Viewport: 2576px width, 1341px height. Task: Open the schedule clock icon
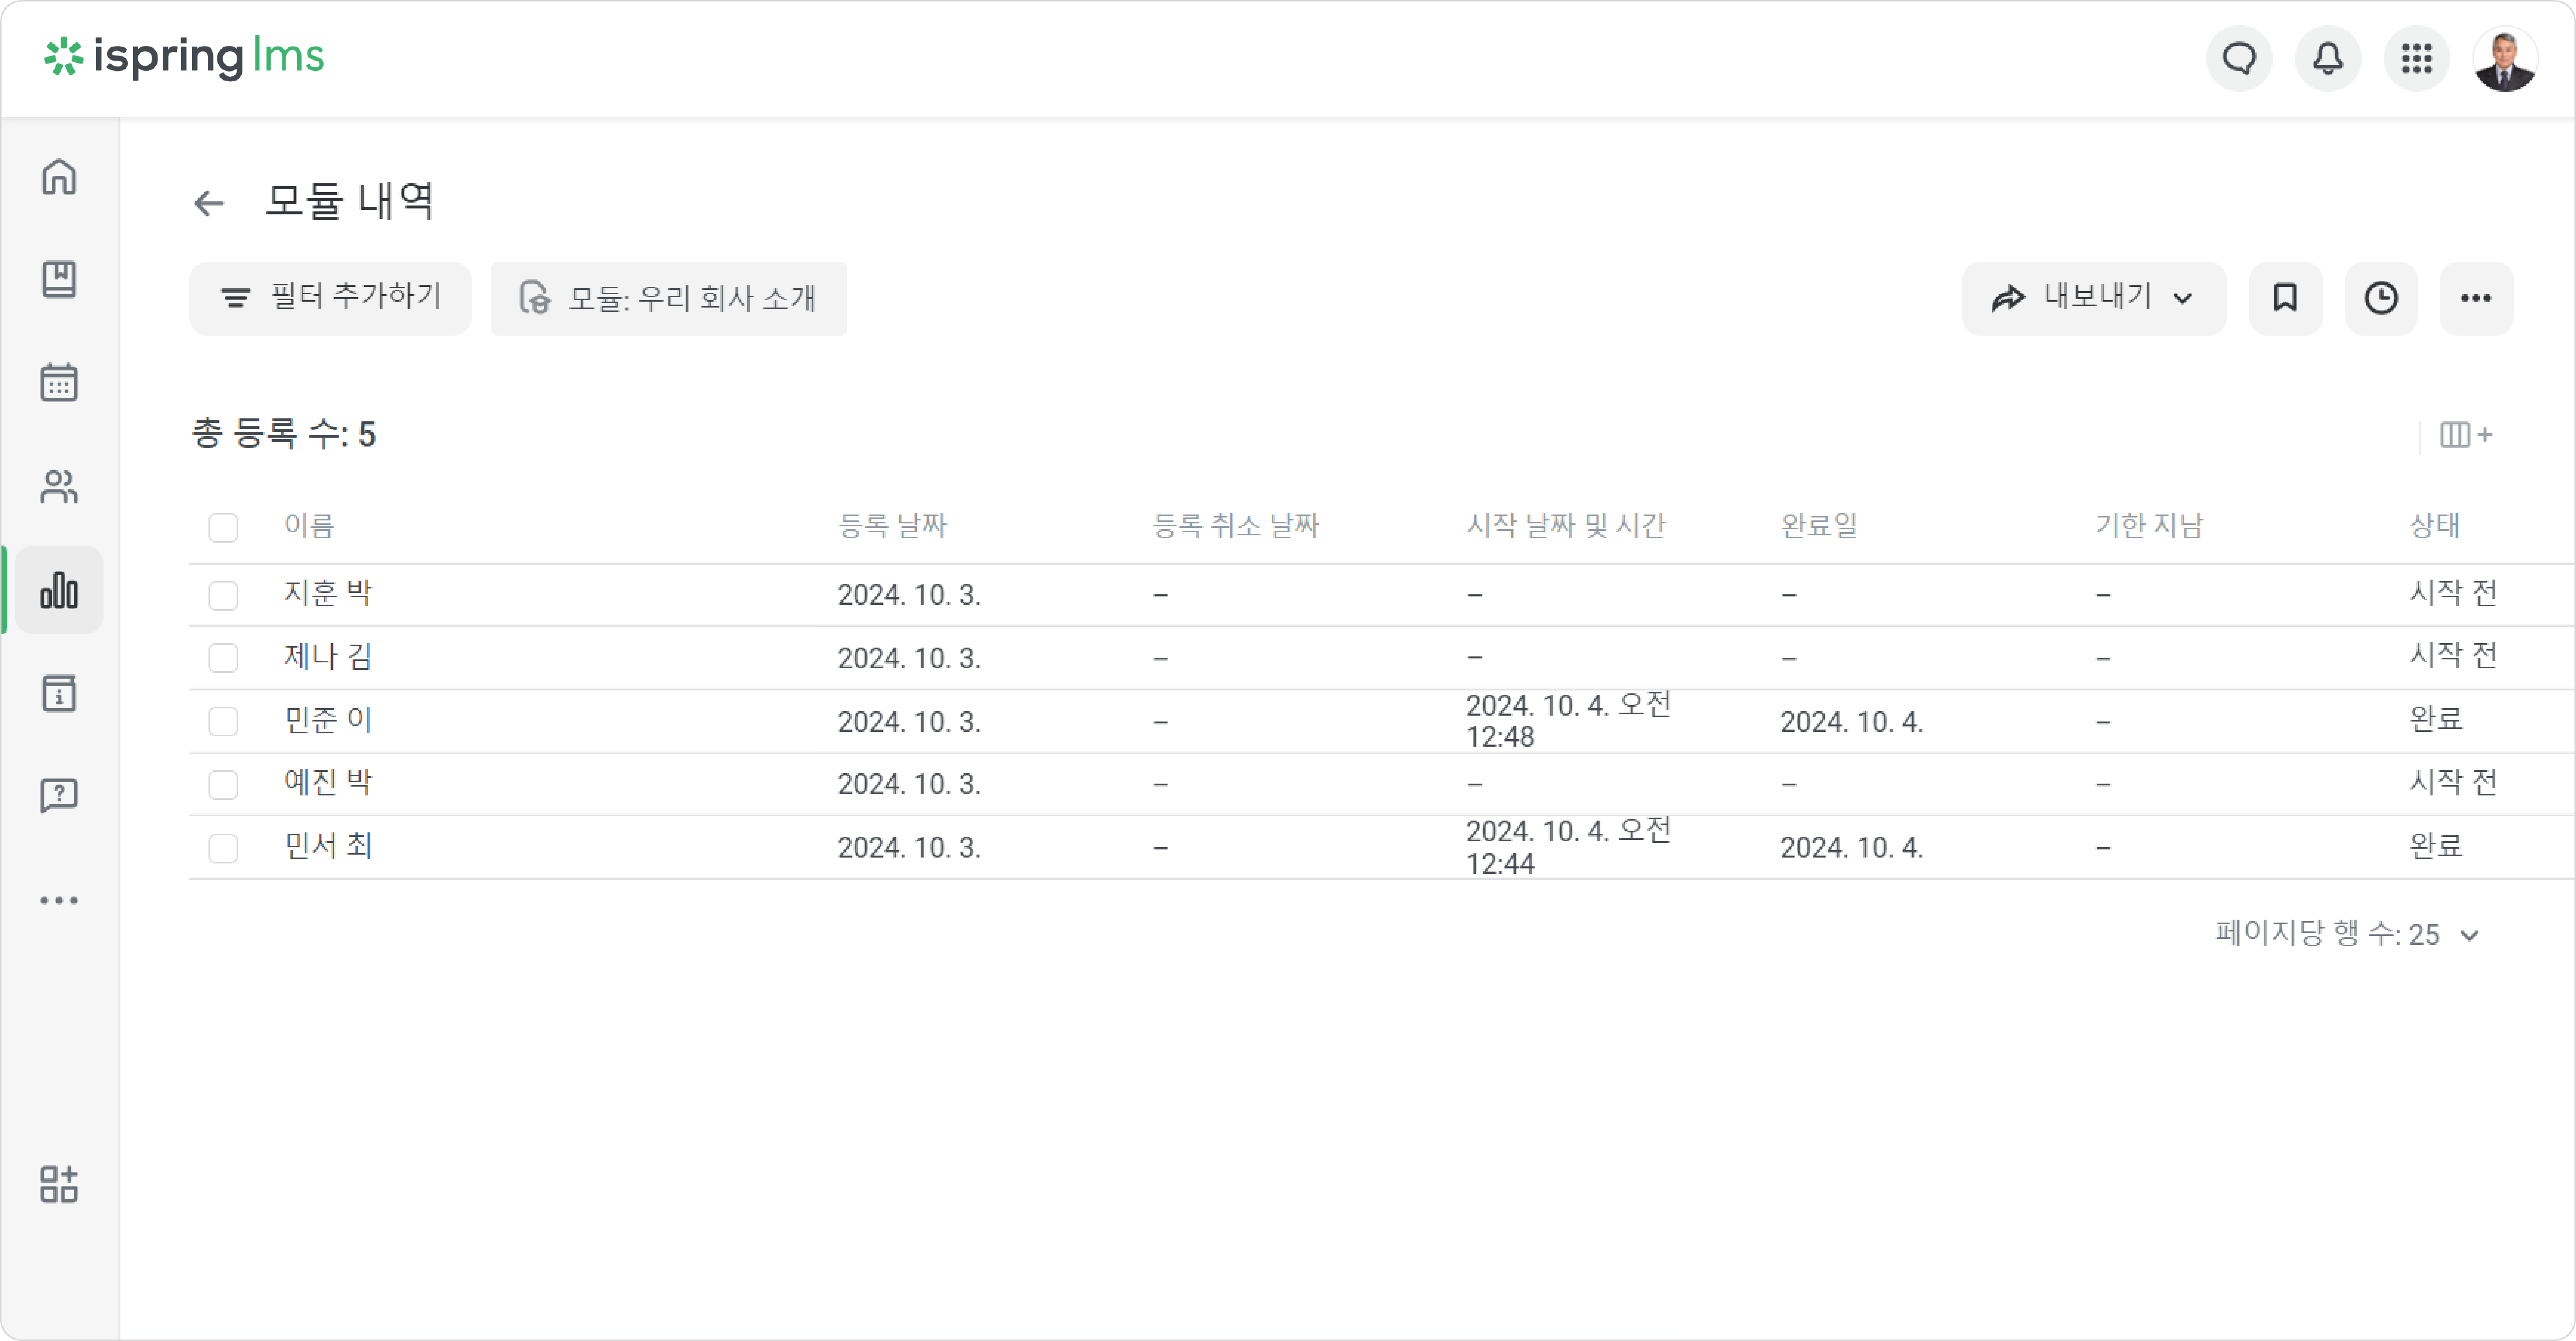click(2381, 298)
